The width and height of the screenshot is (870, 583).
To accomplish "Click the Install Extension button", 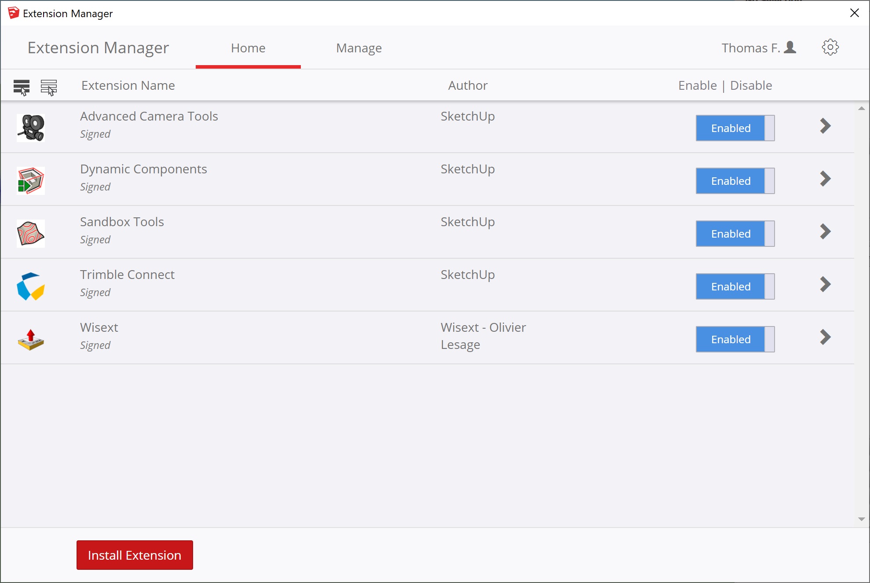I will (135, 555).
